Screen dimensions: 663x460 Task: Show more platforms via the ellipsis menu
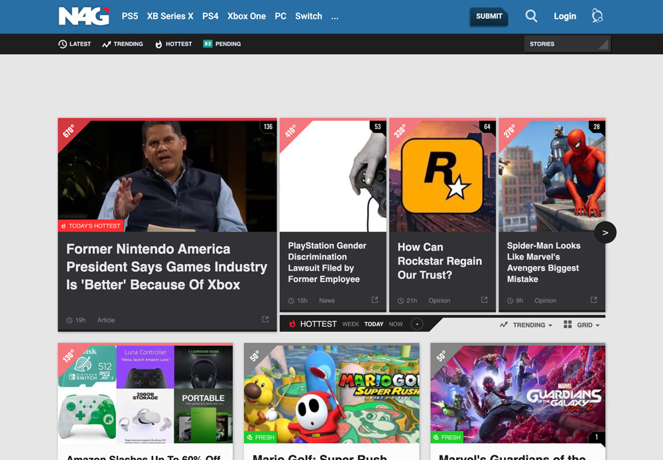(x=335, y=16)
